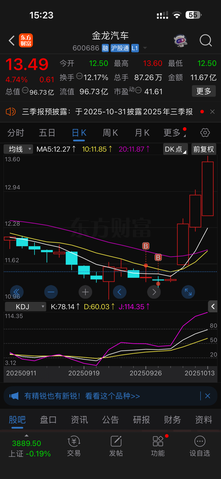The width and height of the screenshot is (221, 479).
Task: Tap stock code 600686
Action: [x=86, y=48]
